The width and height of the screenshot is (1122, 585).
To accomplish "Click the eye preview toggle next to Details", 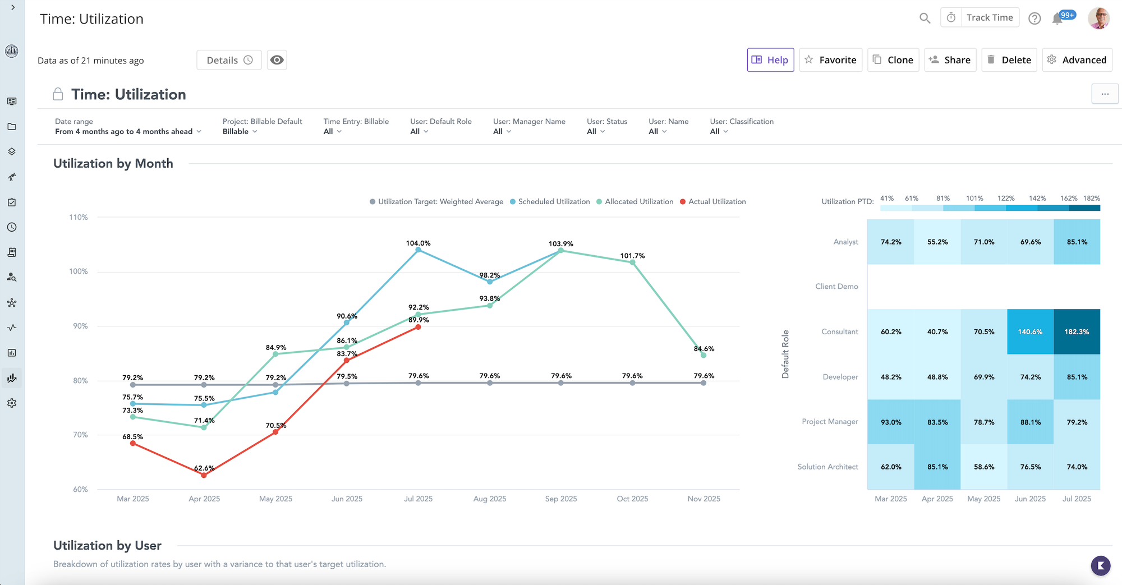I will tap(277, 59).
